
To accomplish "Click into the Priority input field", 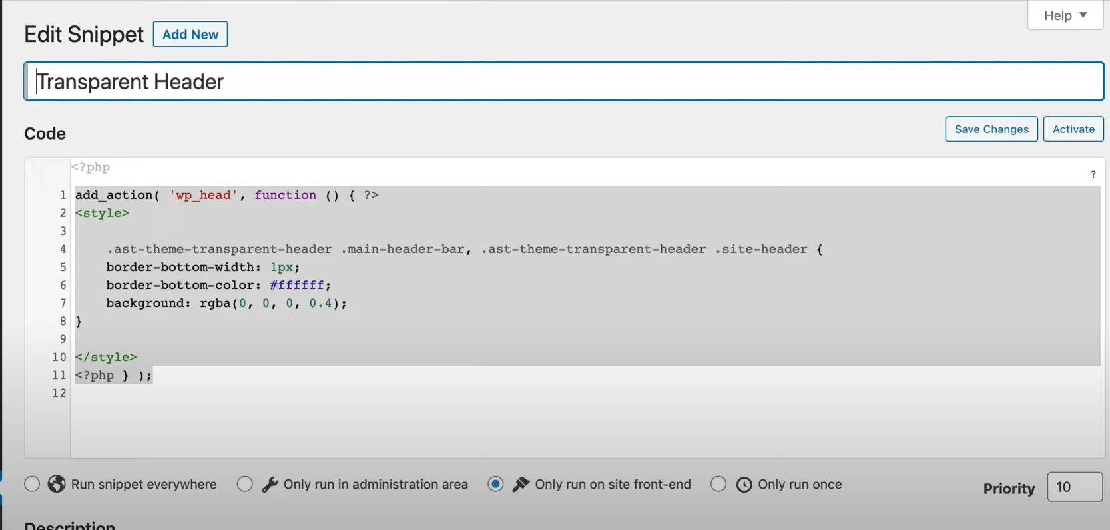I will (x=1074, y=487).
